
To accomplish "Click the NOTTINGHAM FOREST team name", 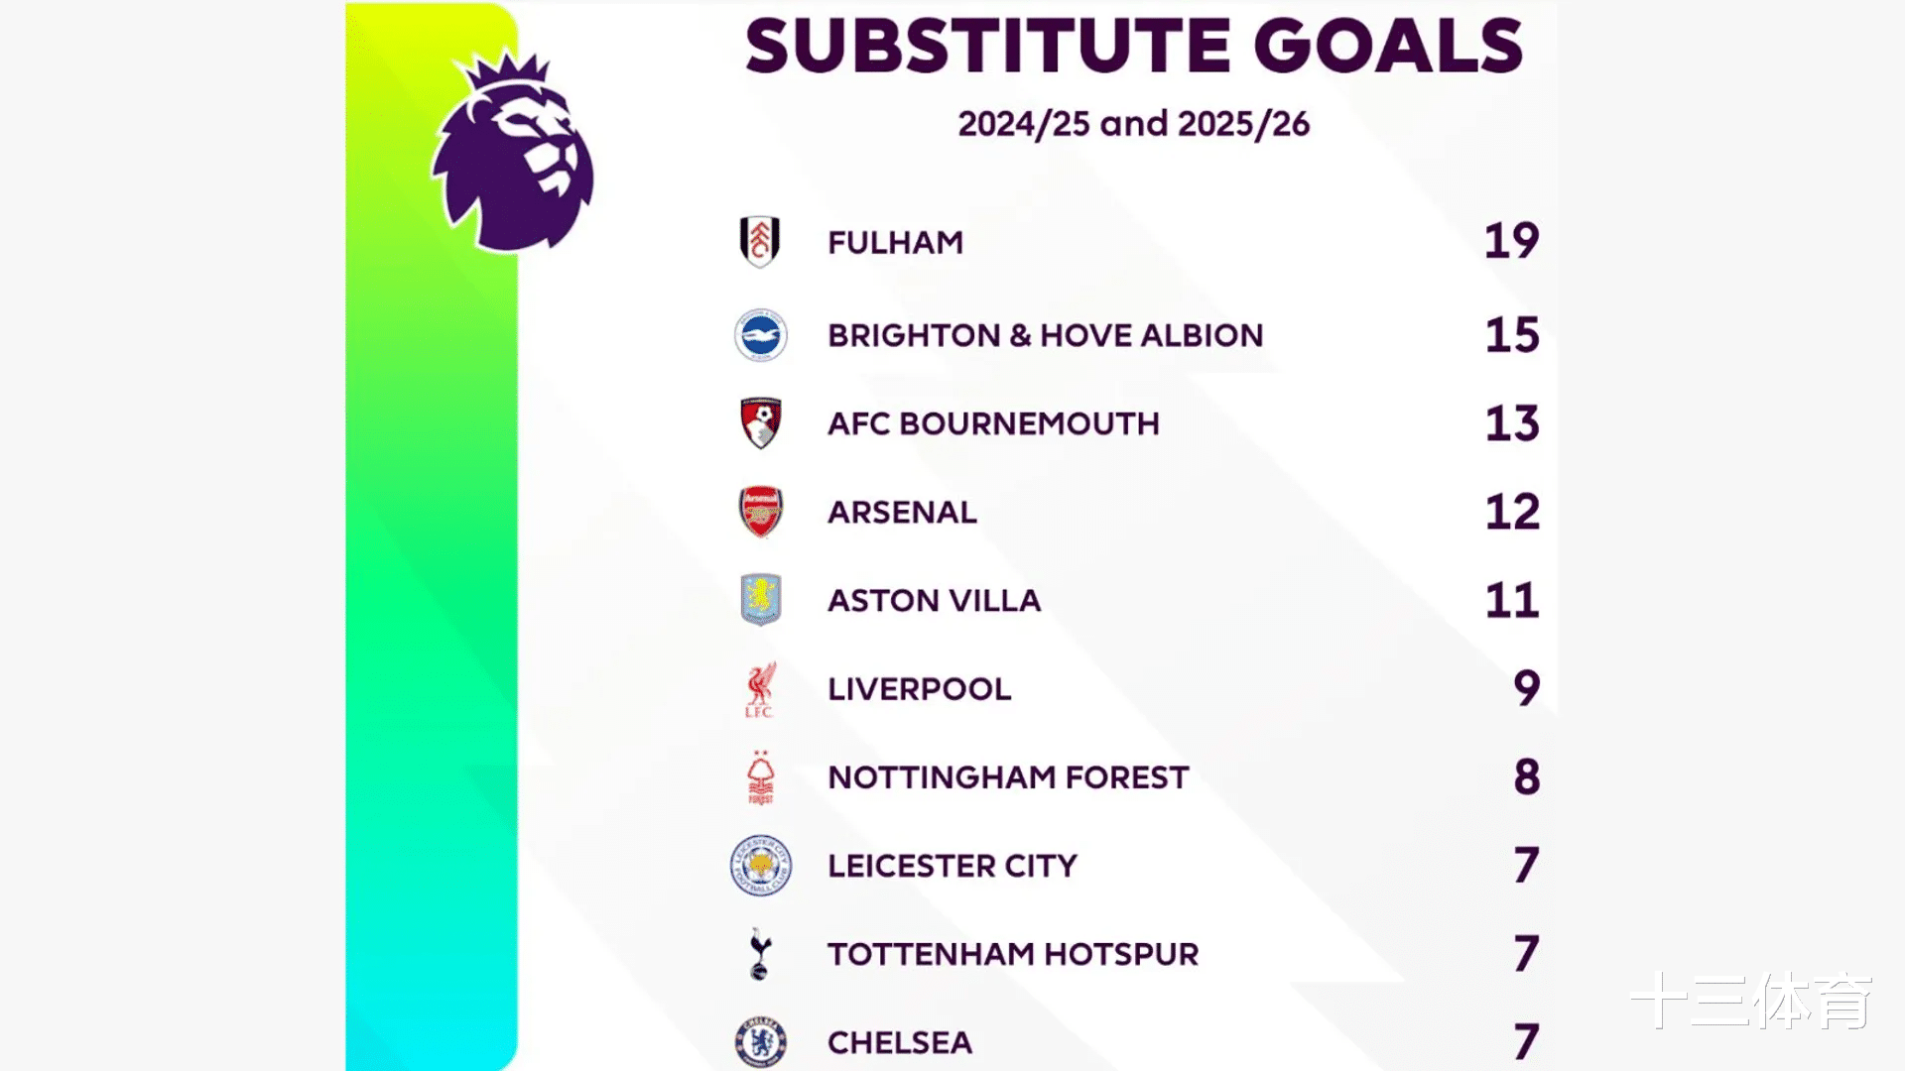I will tap(1008, 777).
